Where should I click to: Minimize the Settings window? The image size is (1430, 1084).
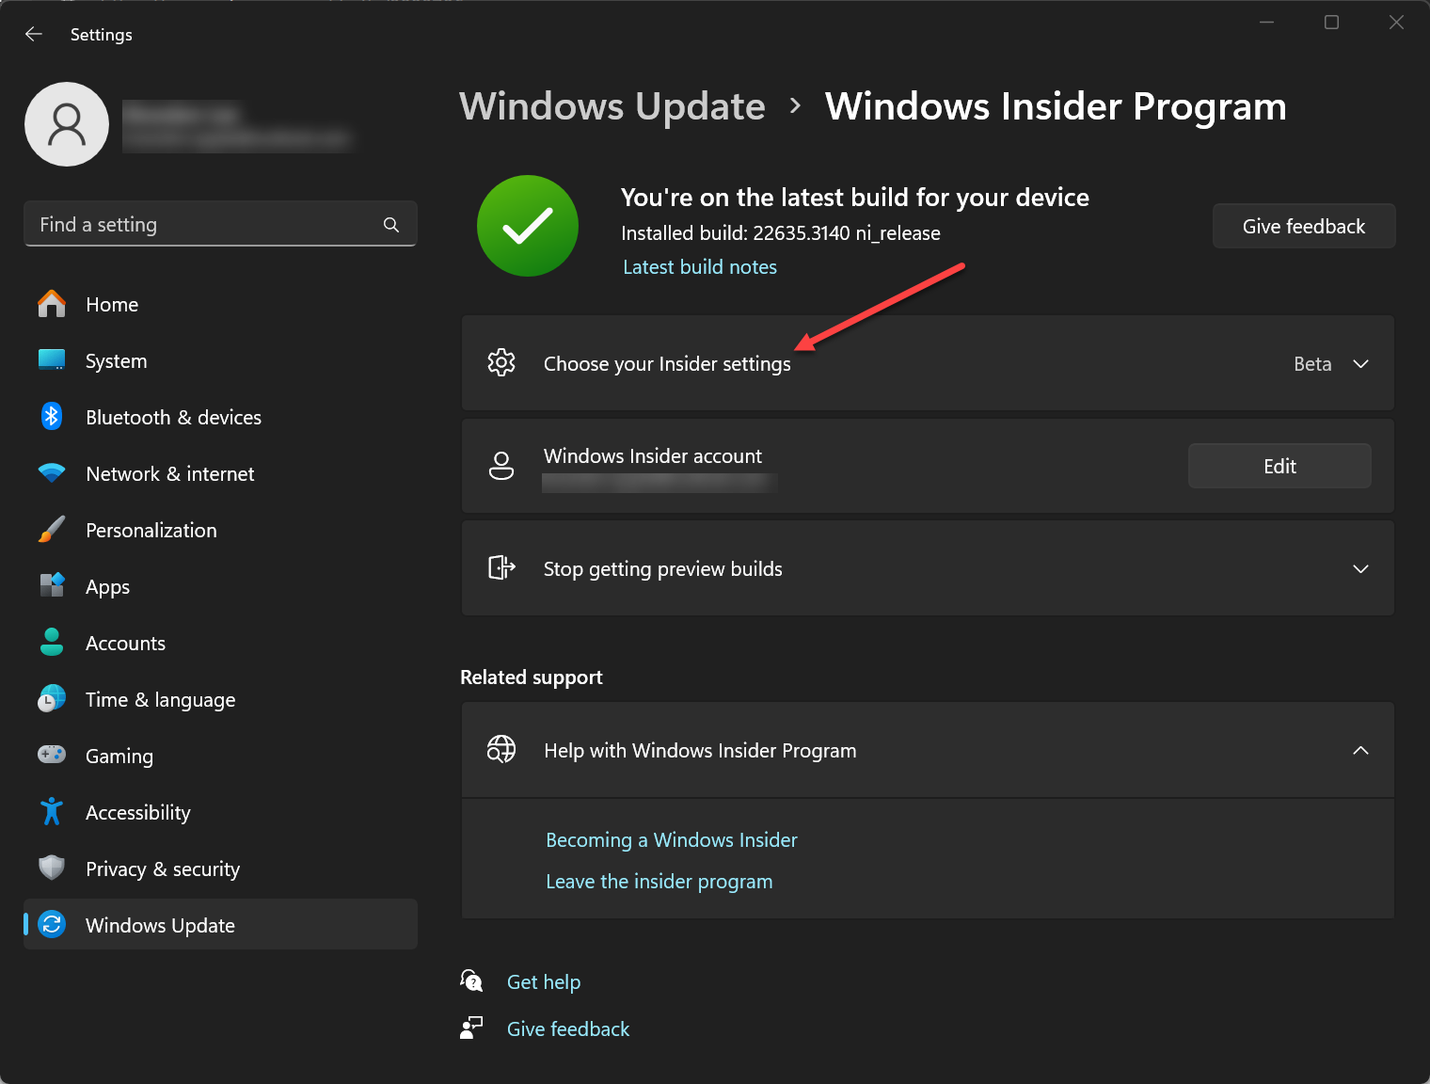pos(1266,22)
